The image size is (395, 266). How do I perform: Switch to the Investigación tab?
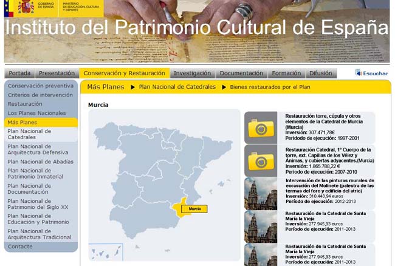point(192,73)
